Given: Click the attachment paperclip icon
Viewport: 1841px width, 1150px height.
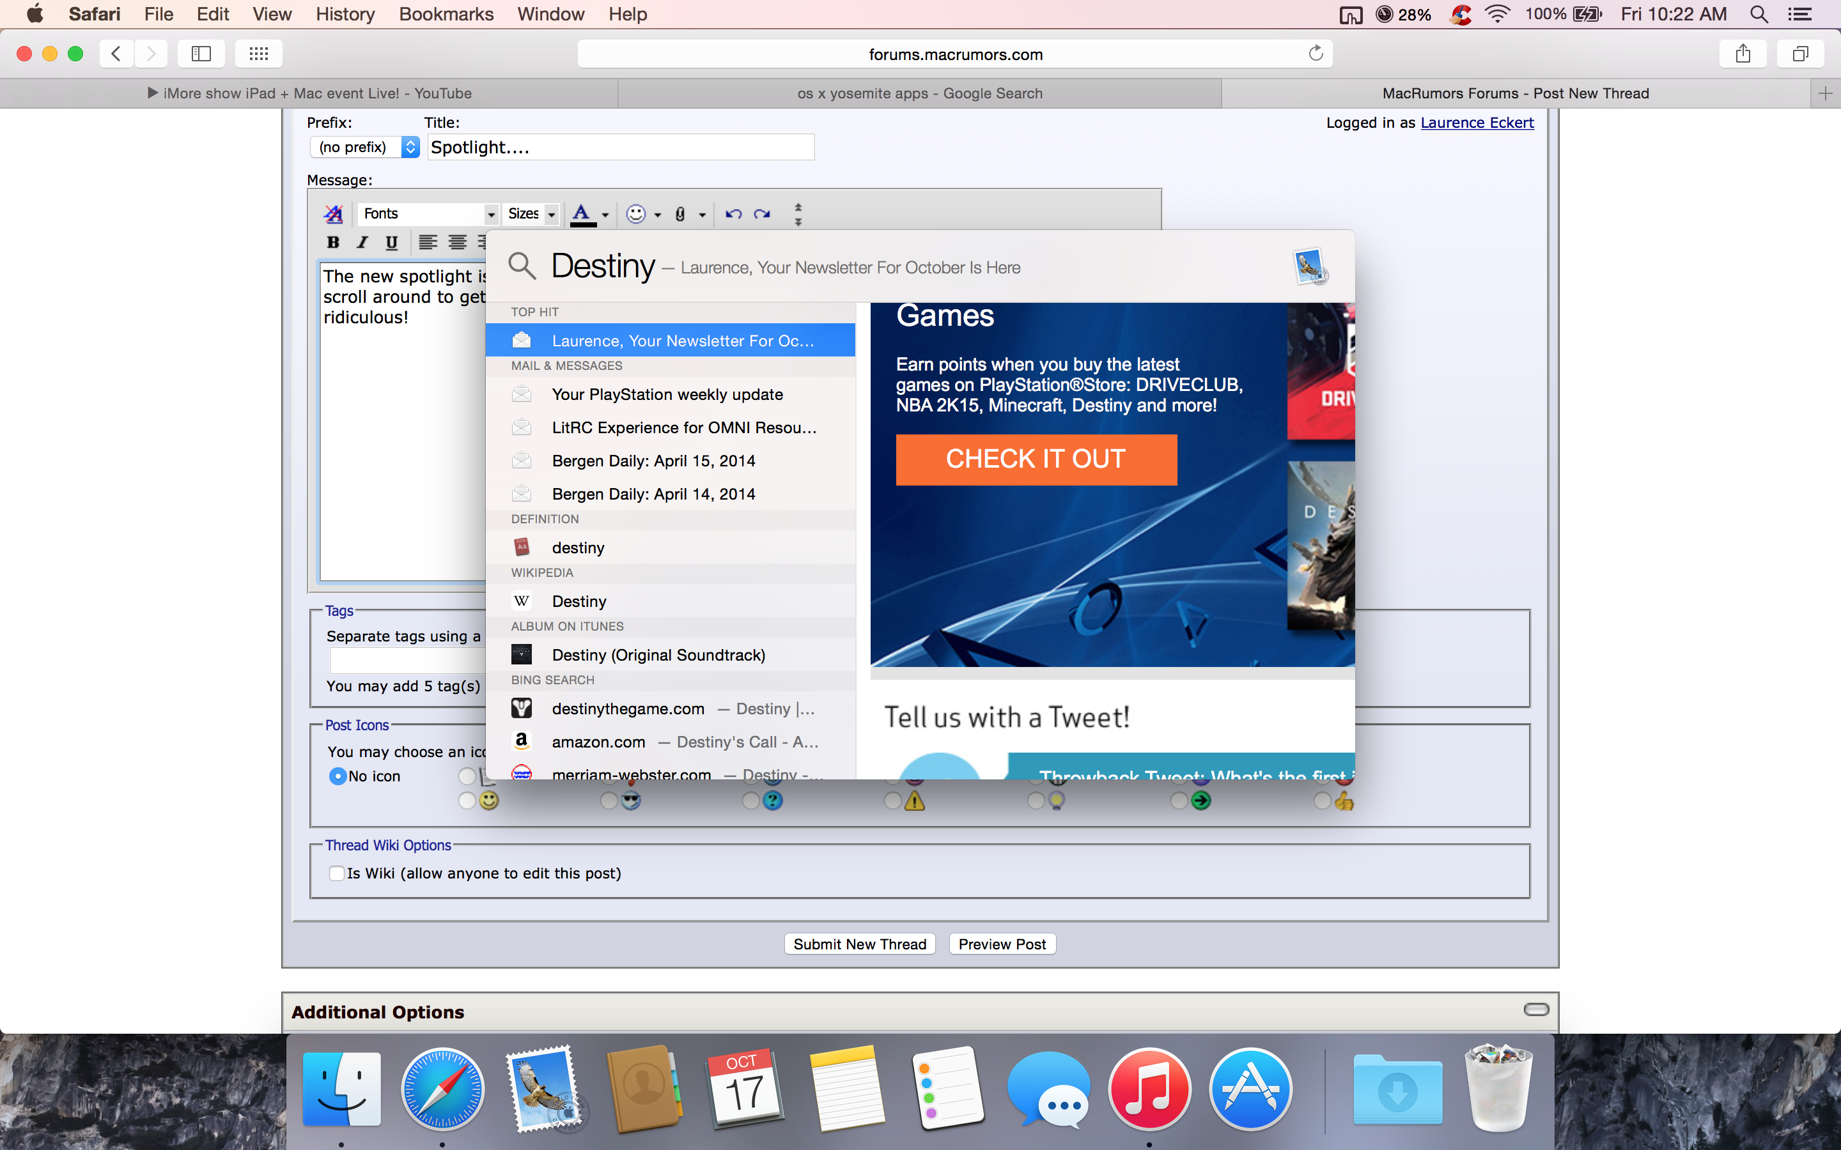Looking at the screenshot, I should [x=680, y=215].
